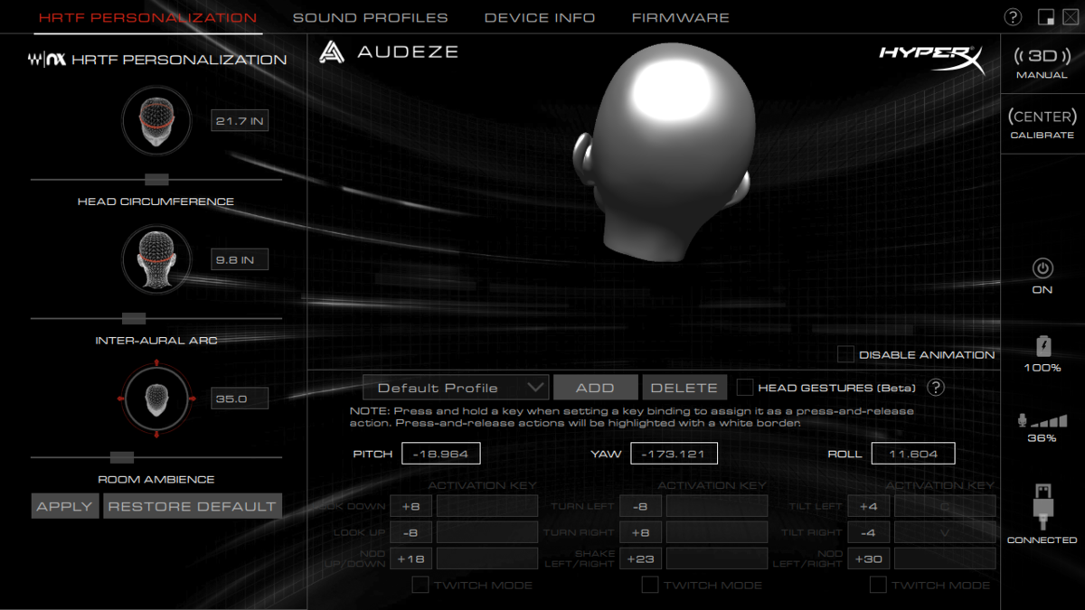Viewport: 1085px width, 610px height.
Task: Click Tilt Left activation key C field
Action: [x=945, y=506]
